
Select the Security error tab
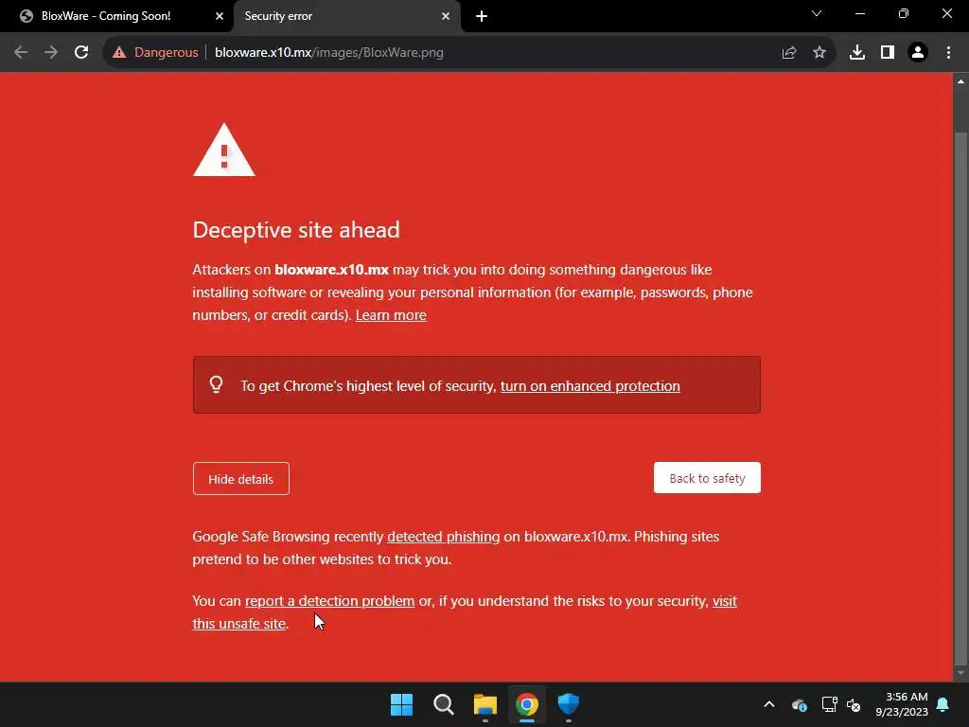point(347,16)
